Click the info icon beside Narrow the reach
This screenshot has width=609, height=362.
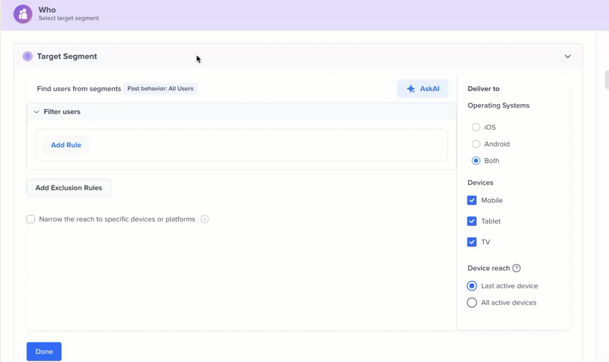205,219
